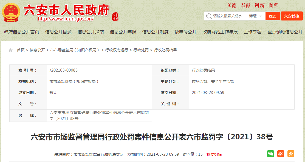
Task: Open 政府信息公开首页 menu item
Action: coord(22,32)
